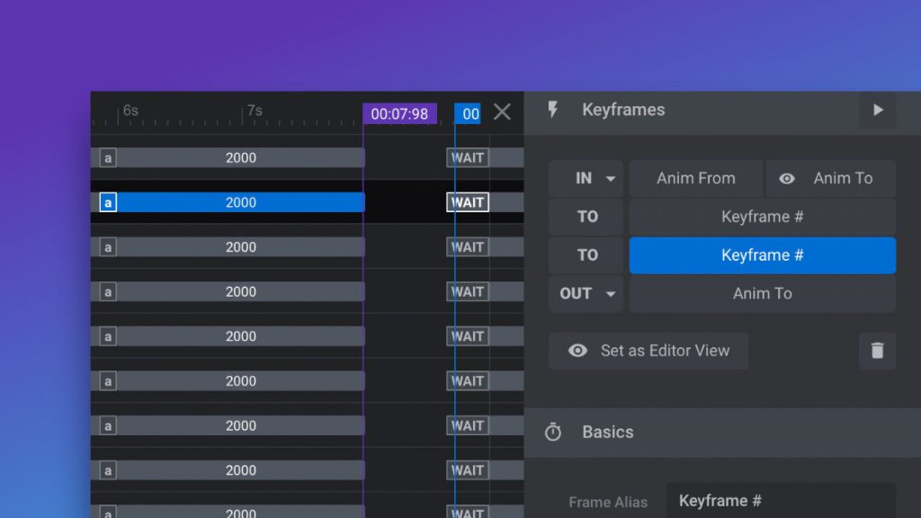Click the Keyframes panel header
The height and width of the screenshot is (518, 921).
(623, 110)
